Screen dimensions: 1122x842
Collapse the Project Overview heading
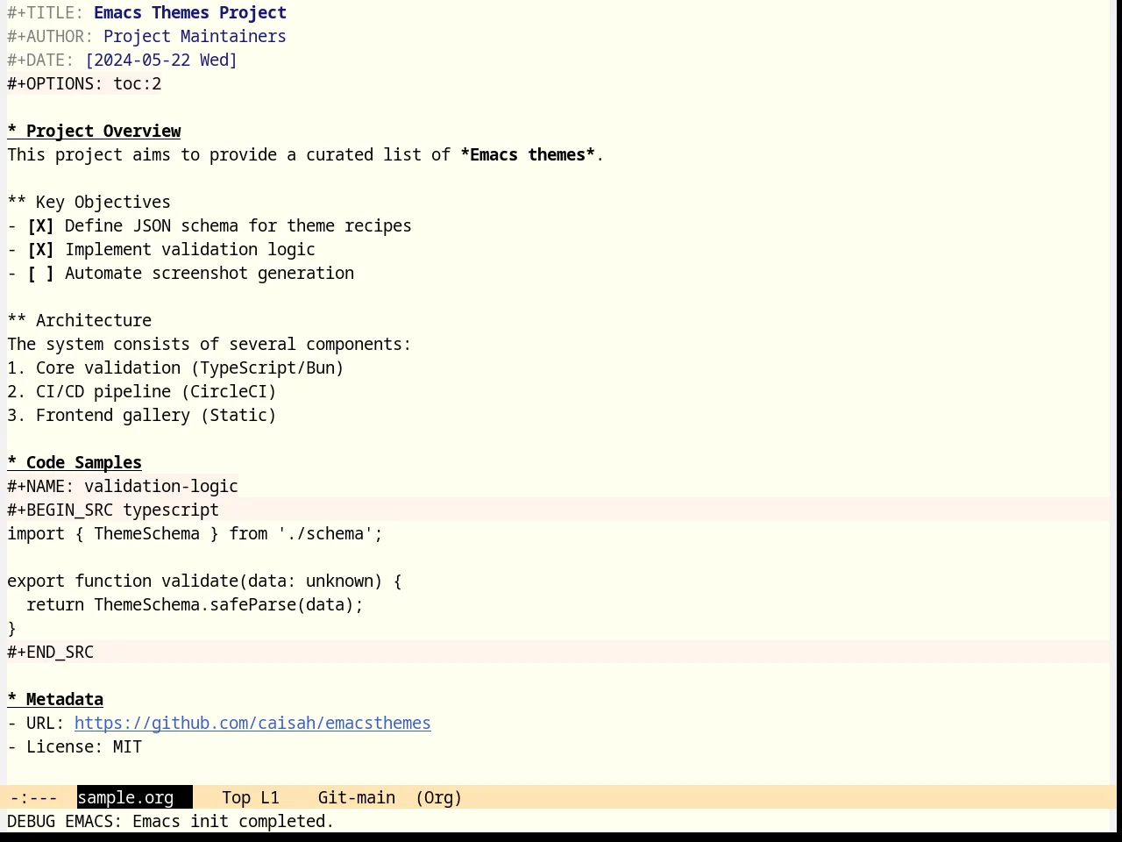(94, 132)
